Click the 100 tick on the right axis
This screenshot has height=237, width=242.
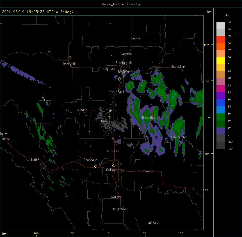(x=206, y=44)
